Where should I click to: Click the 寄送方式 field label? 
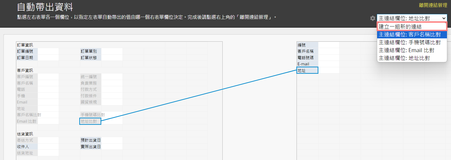tap(27, 140)
